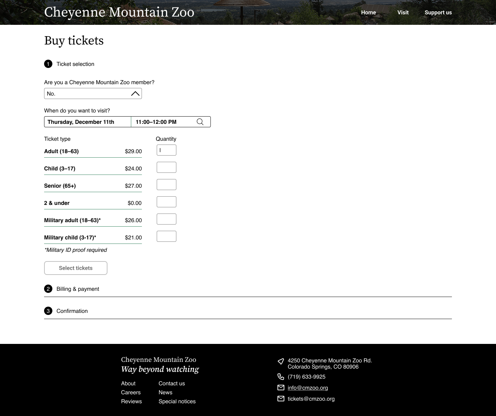Go to Home in top navigation

(x=369, y=12)
